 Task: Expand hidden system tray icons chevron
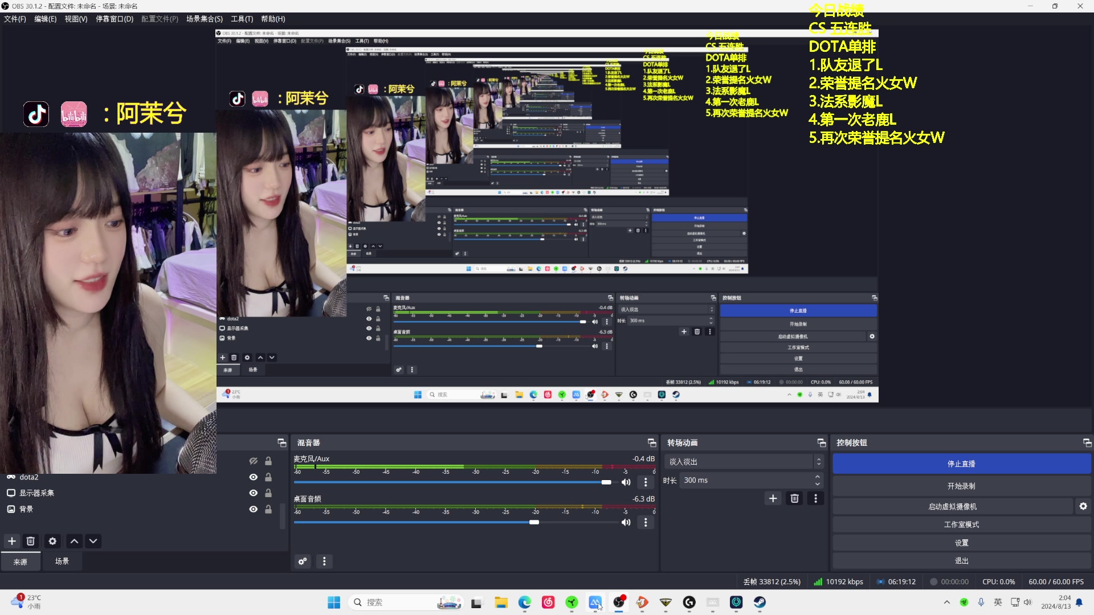click(x=946, y=602)
